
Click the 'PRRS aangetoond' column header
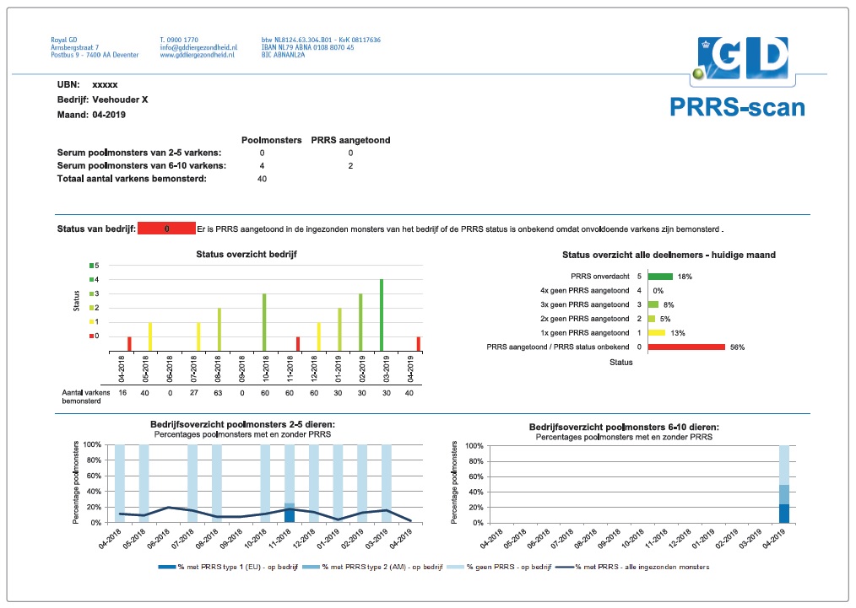pyautogui.click(x=350, y=140)
